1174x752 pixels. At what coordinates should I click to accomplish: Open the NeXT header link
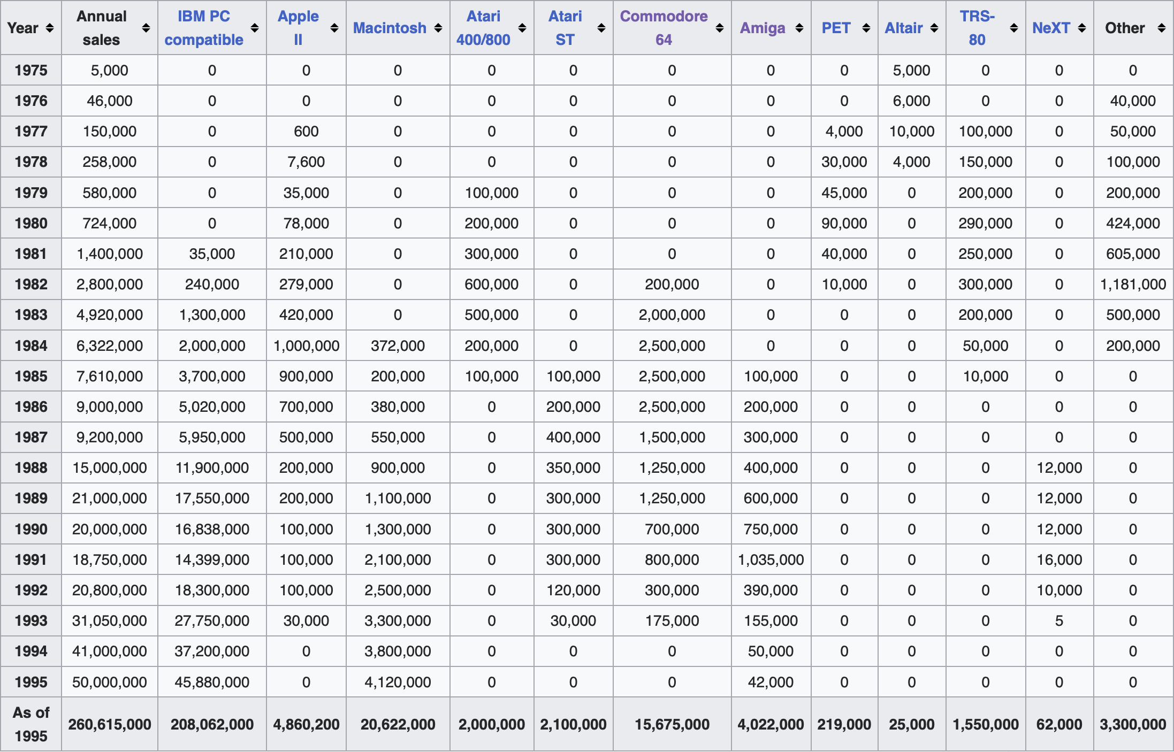click(x=1051, y=28)
